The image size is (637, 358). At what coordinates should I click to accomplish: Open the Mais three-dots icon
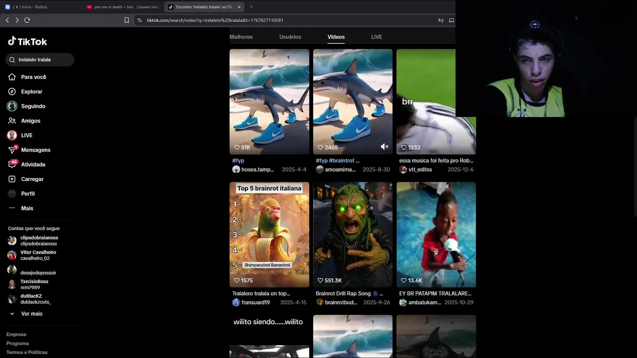(x=12, y=208)
